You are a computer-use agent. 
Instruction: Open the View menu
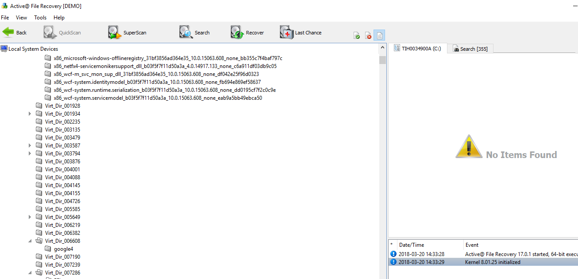(21, 18)
